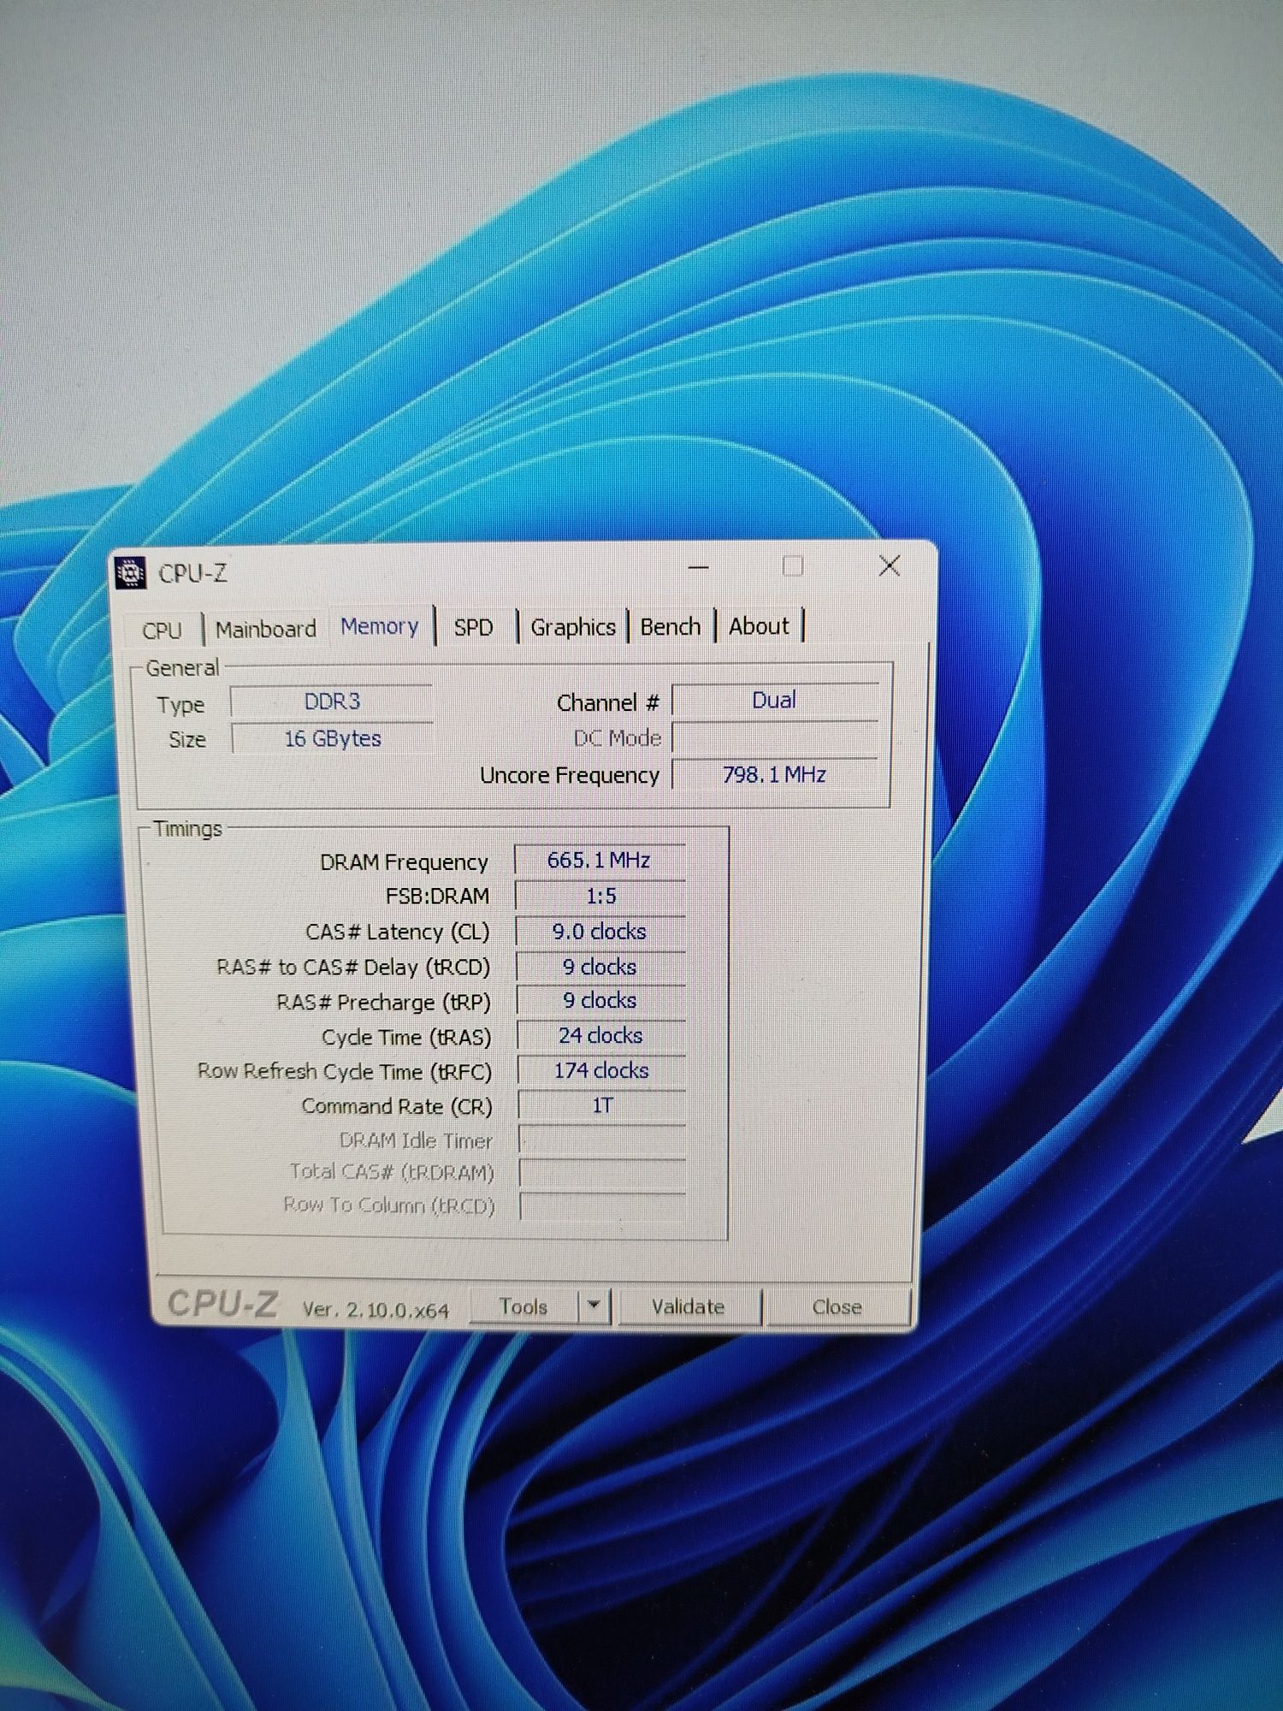Image resolution: width=1283 pixels, height=1711 pixels.
Task: Show the About tab
Action: (759, 626)
